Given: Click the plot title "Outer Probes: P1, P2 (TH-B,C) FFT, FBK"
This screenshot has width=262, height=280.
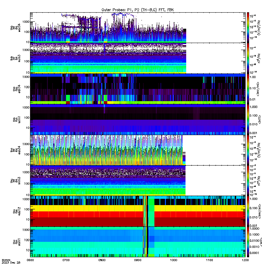Looking at the screenshot, I should point(138,10).
